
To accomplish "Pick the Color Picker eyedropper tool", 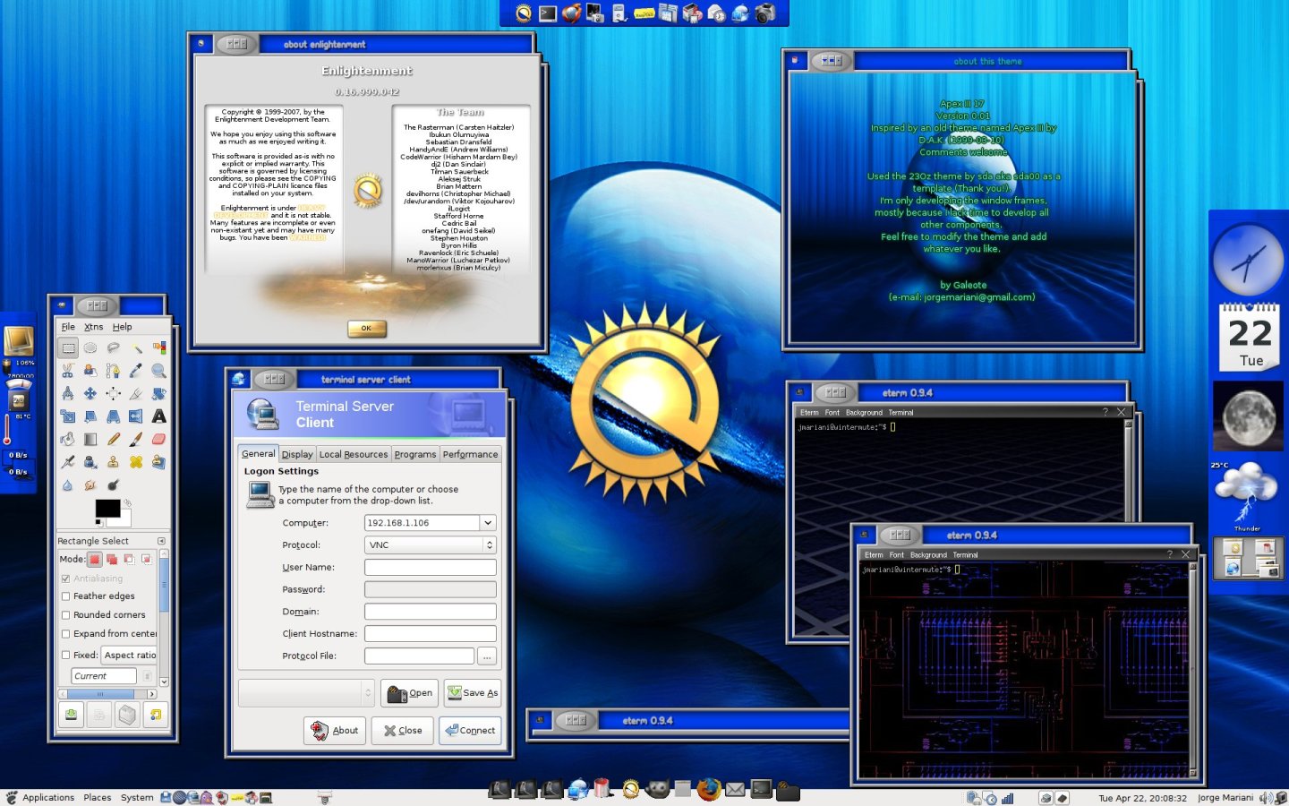I will tap(136, 371).
